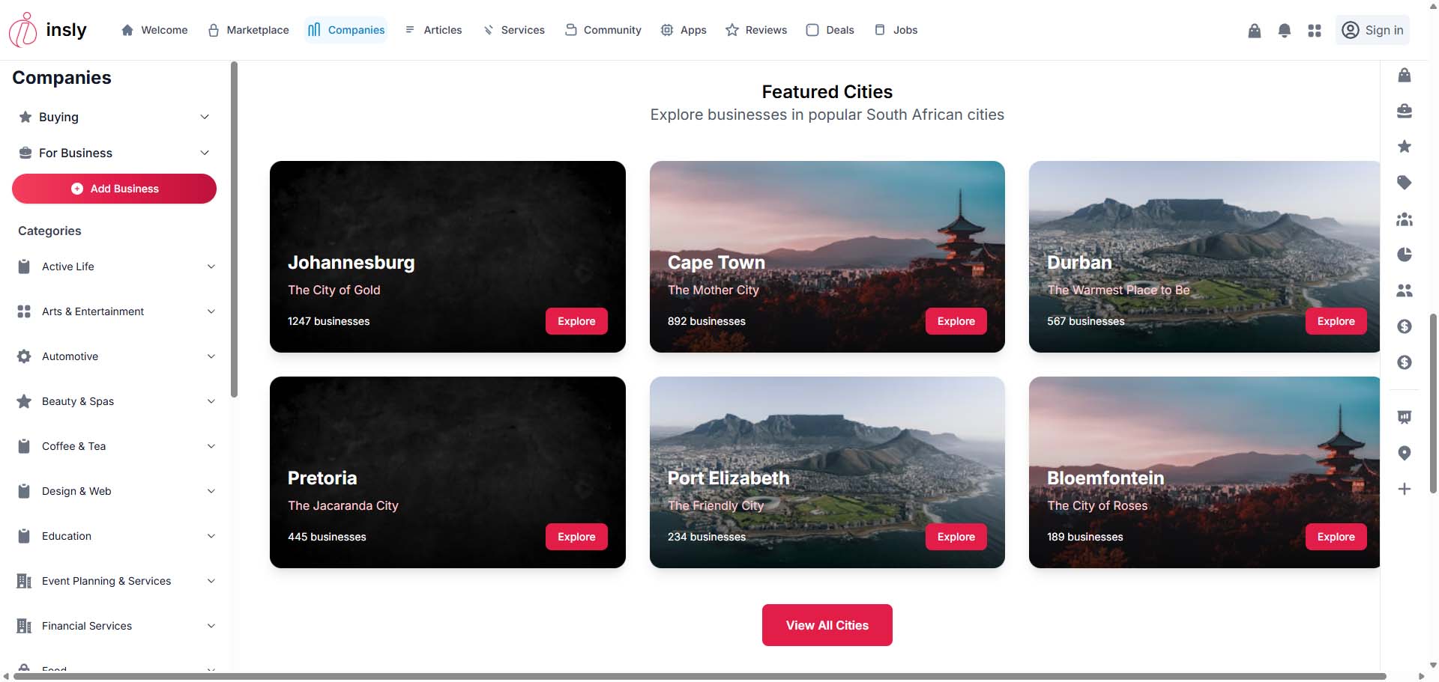Screen dimensions: 1439x682
Task: Click the plus icon in right sidebar
Action: point(1405,489)
